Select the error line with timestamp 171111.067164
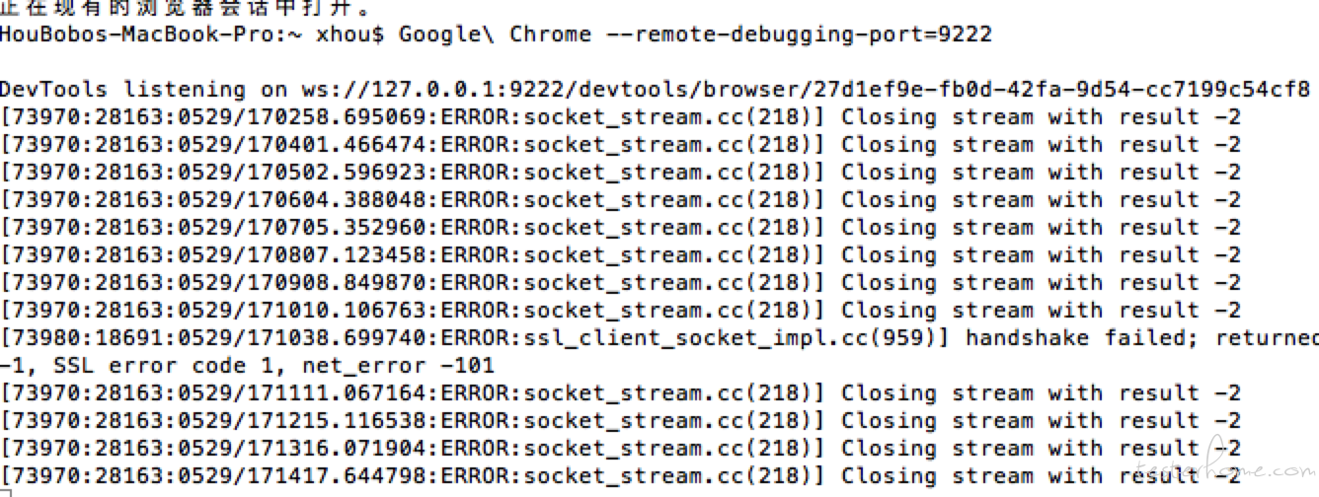This screenshot has height=497, width=1319. pyautogui.click(x=620, y=393)
